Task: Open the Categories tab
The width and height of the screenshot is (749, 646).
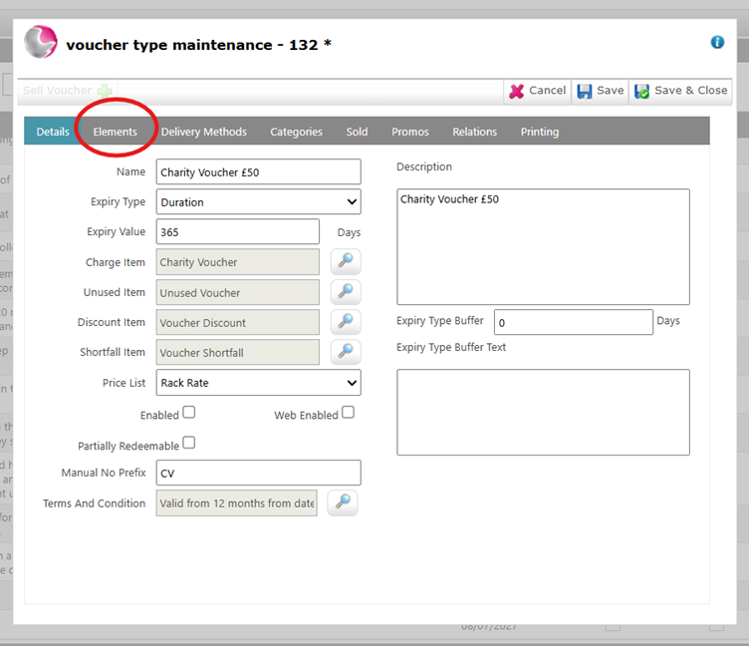Action: (x=296, y=132)
